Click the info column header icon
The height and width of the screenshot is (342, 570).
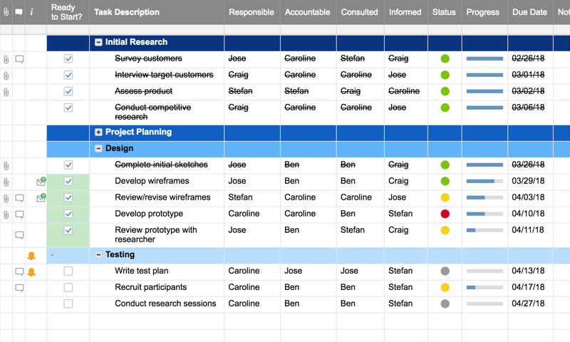tap(31, 12)
